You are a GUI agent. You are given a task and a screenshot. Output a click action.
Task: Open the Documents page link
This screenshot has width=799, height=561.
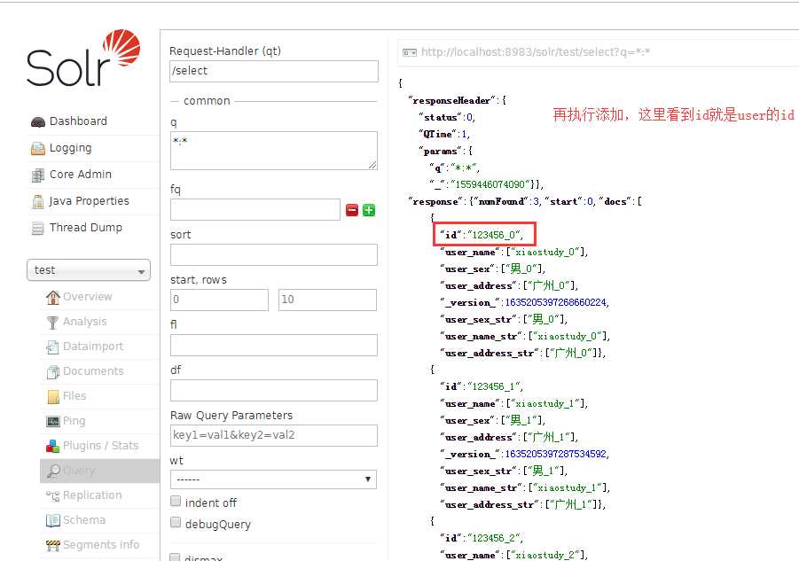coord(93,371)
